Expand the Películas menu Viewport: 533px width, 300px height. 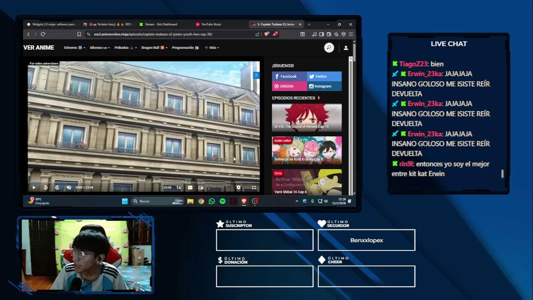coord(126,47)
